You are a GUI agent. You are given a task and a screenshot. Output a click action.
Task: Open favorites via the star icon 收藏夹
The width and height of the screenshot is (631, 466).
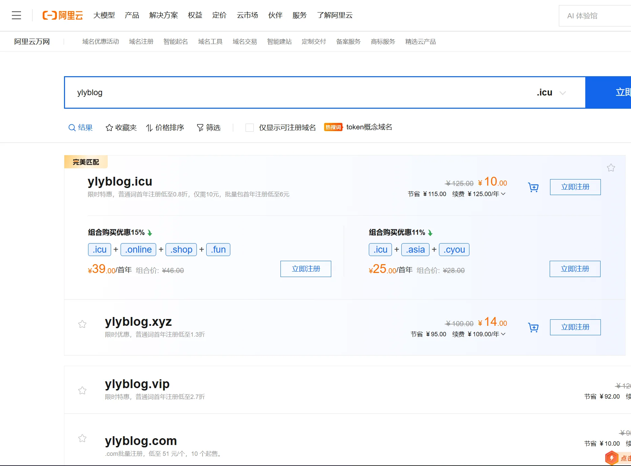pyautogui.click(x=109, y=128)
